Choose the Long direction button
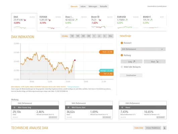 click(x=131, y=61)
